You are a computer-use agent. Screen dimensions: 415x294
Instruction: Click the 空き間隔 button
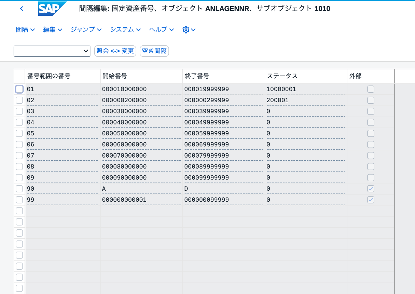point(154,51)
